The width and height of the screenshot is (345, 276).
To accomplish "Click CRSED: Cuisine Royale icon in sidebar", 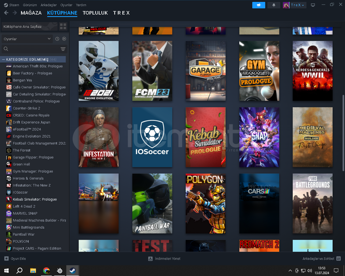I will tap(9, 115).
